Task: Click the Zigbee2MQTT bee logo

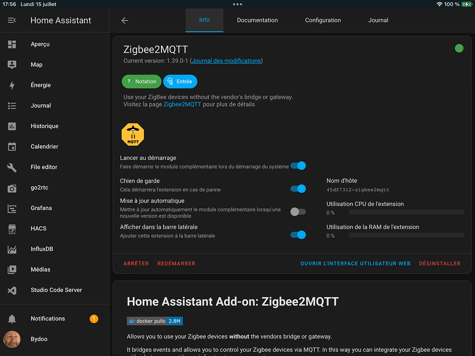Action: (x=133, y=134)
